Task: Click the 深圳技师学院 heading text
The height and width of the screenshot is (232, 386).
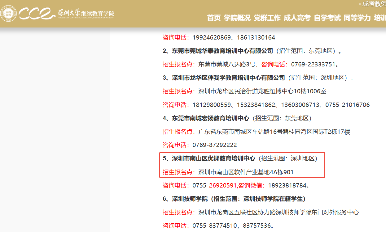Action: (x=190, y=199)
